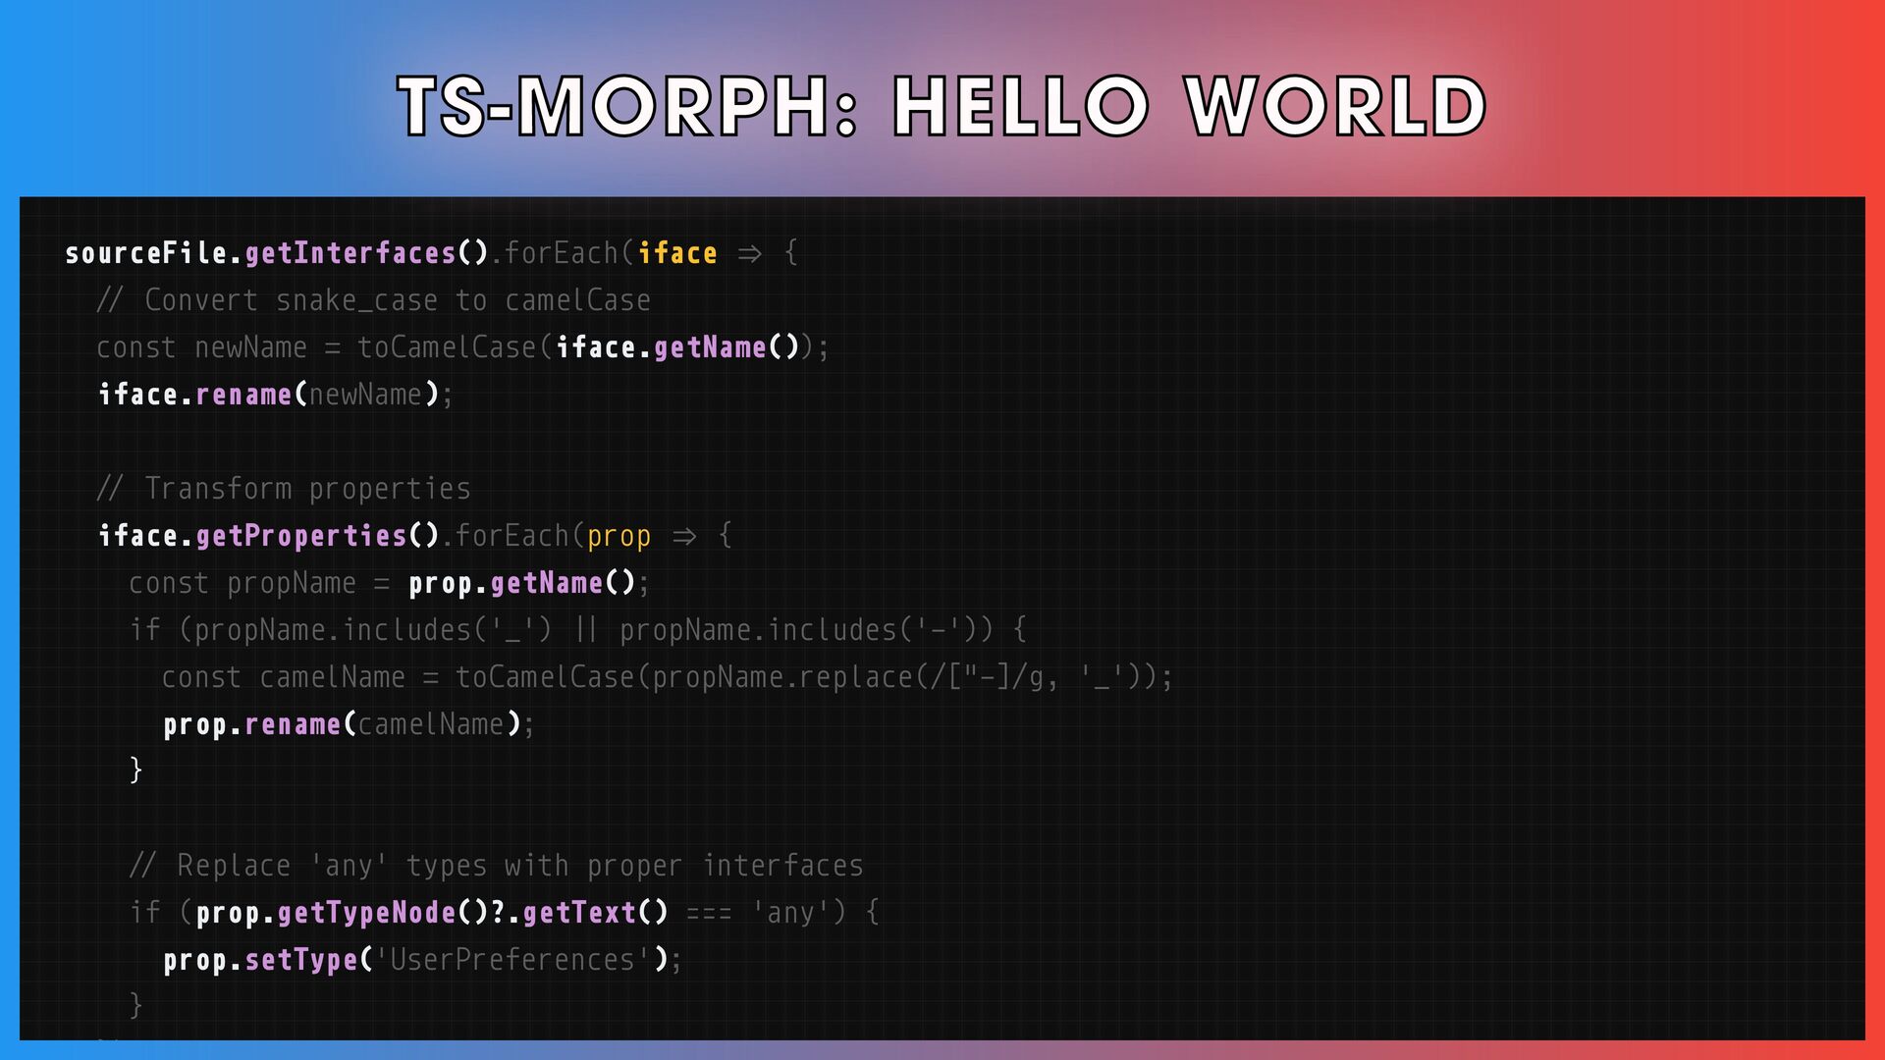Click getInterfaces method in first line
This screenshot has width=1885, height=1060.
click(350, 253)
